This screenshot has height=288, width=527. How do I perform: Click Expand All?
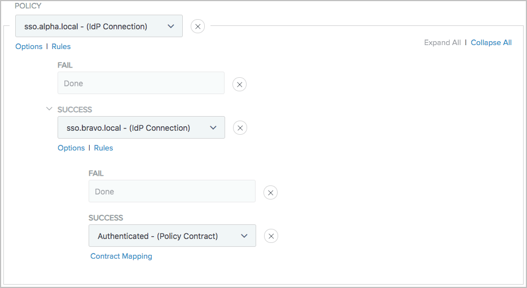click(442, 42)
